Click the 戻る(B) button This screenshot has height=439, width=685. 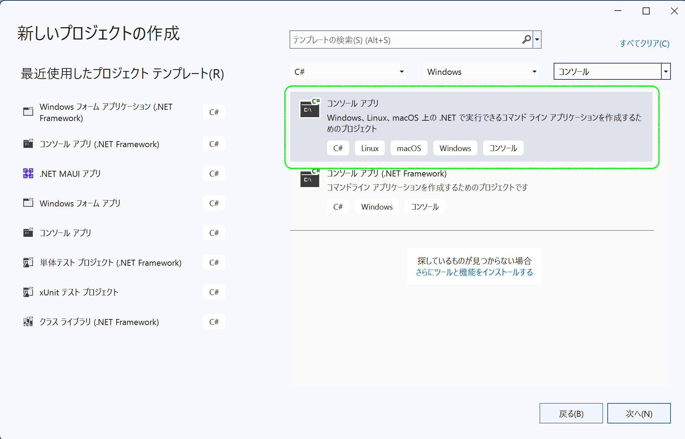pyautogui.click(x=571, y=413)
